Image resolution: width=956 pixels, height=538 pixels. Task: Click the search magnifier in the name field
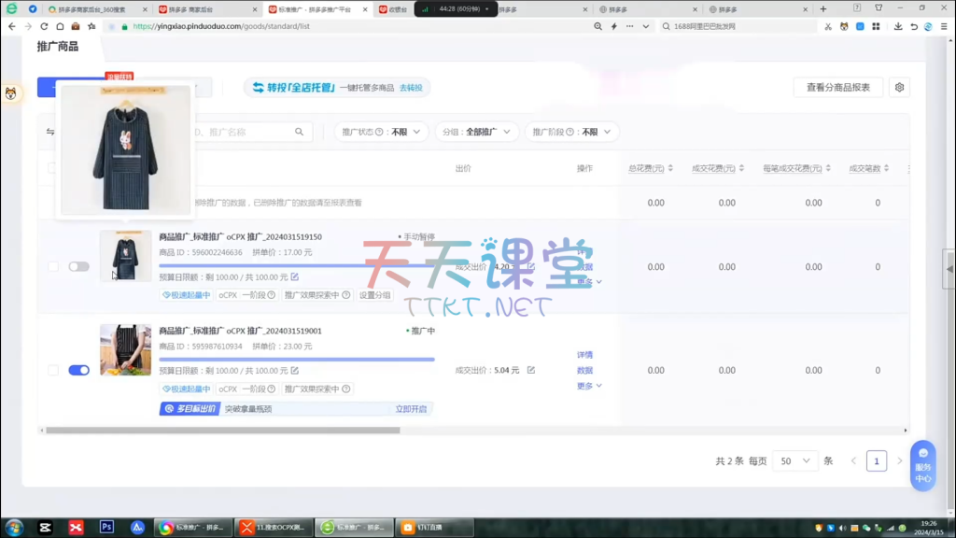tap(300, 133)
